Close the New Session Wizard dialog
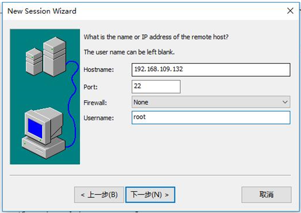The image size is (301, 213). (290, 11)
